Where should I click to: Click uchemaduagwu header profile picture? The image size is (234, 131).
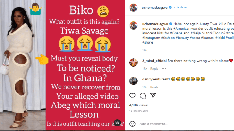(x=133, y=8)
